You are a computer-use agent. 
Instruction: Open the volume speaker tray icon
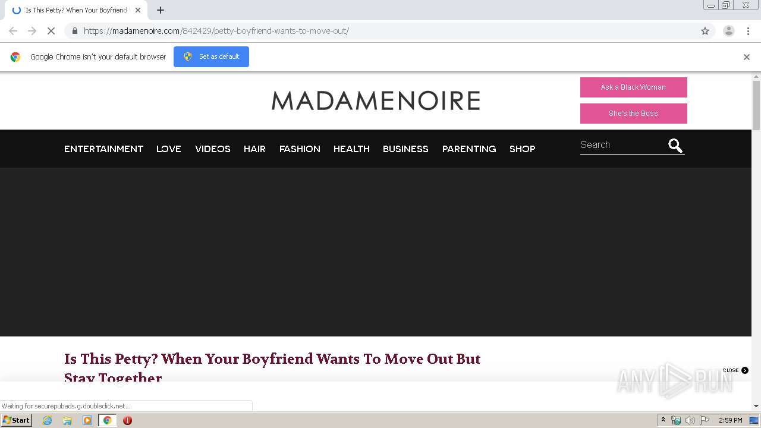(x=690, y=420)
